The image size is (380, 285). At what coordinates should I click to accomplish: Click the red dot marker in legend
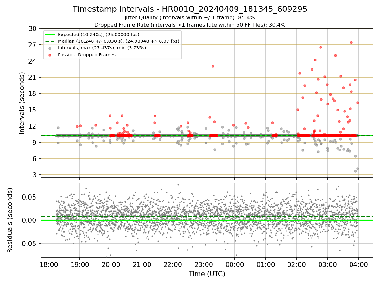pos(50,55)
